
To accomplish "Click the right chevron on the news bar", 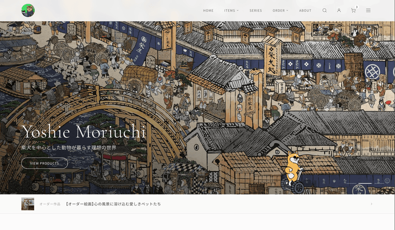I will pos(371,204).
